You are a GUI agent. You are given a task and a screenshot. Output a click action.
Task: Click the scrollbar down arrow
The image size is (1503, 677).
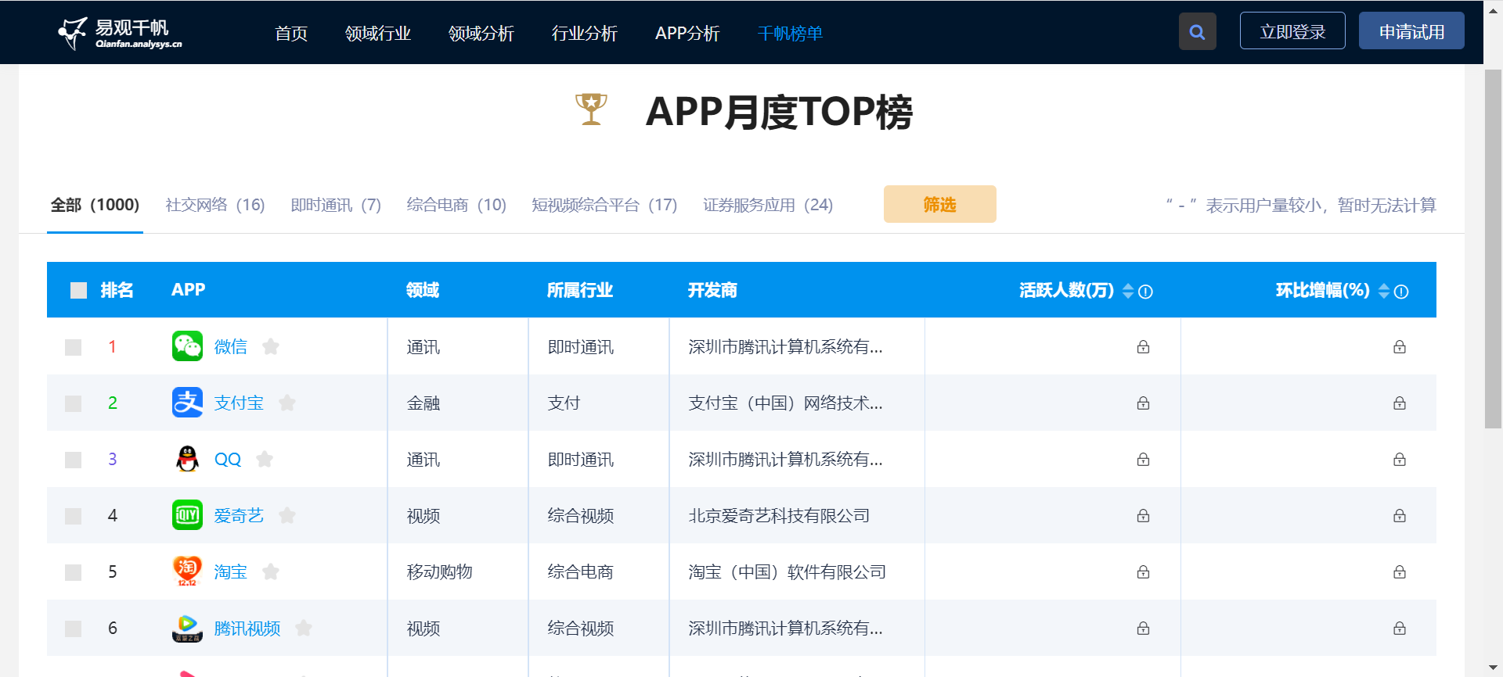coord(1493,668)
